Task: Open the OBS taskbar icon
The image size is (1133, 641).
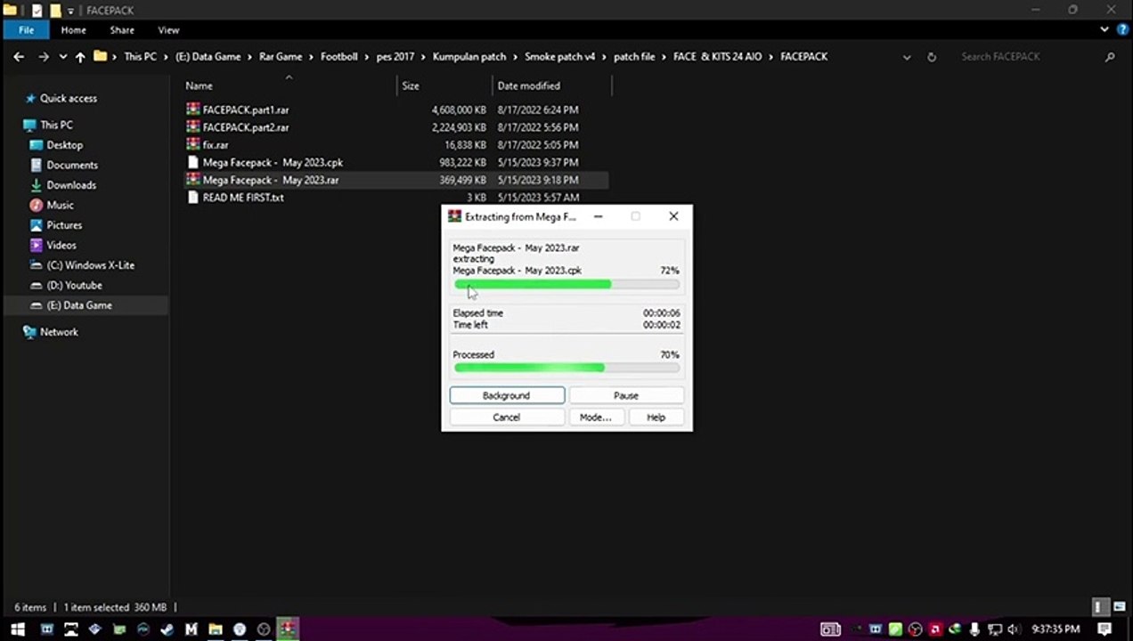Action: tap(263, 629)
